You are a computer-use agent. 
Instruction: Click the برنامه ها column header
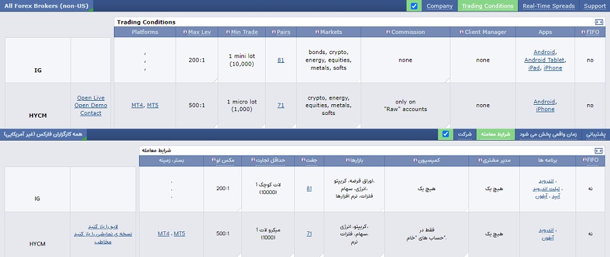coord(548,160)
